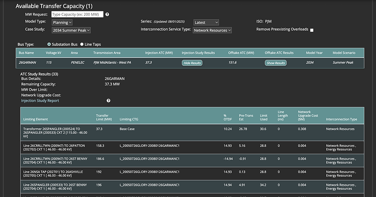Click the % OTDF column header
The width and height of the screenshot is (376, 197).
pos(228,117)
